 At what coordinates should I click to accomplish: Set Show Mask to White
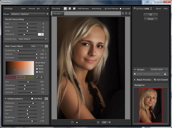point(37,69)
